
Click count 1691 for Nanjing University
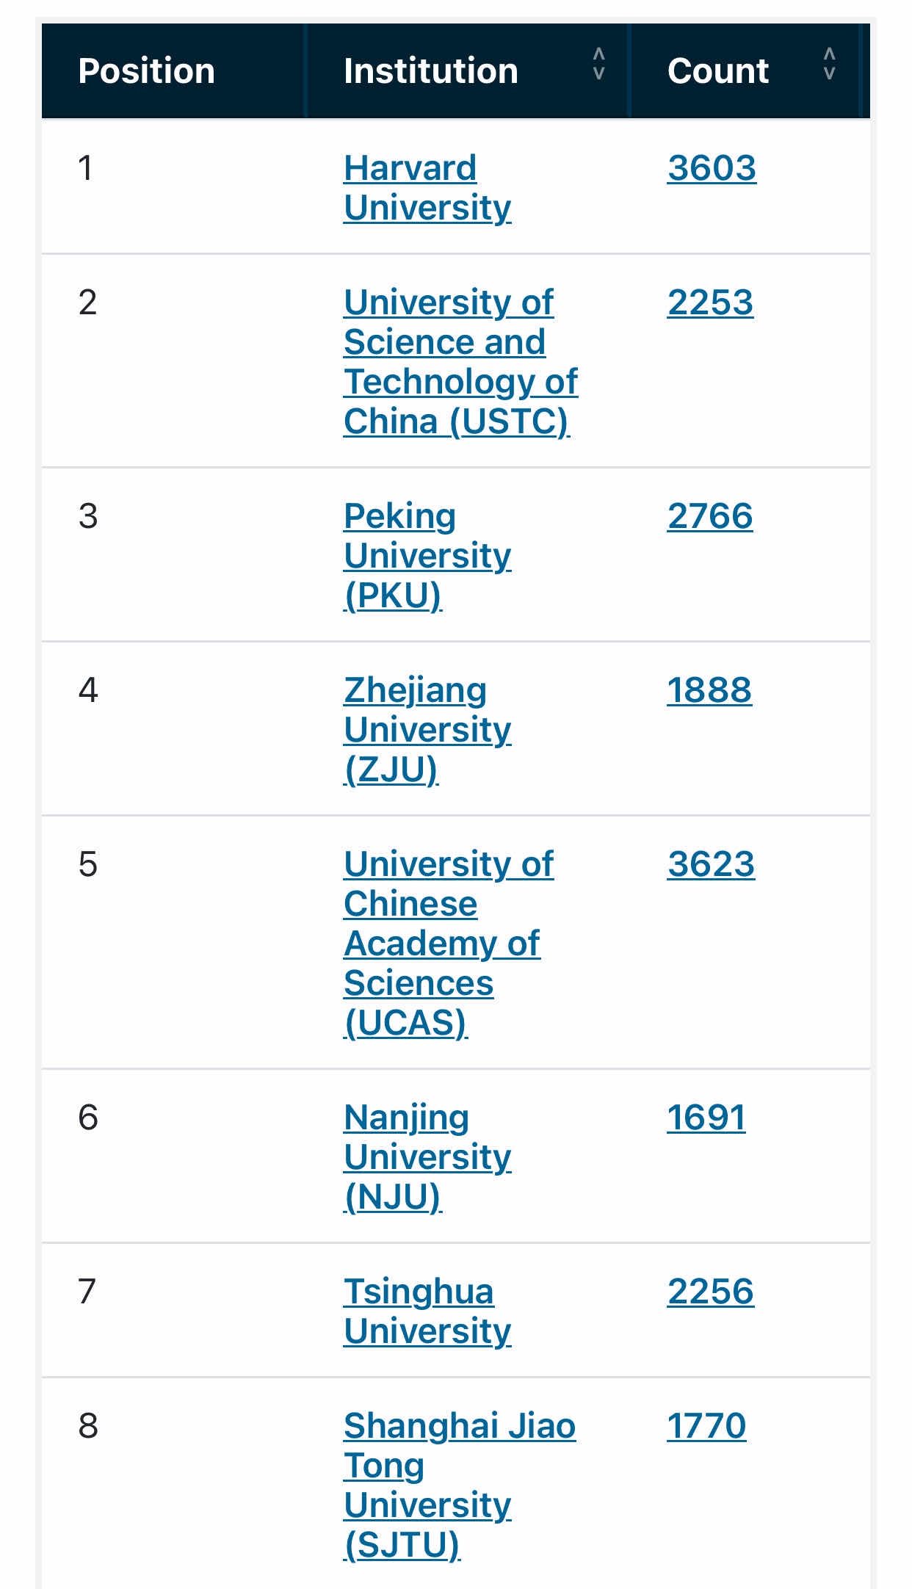click(x=706, y=1118)
